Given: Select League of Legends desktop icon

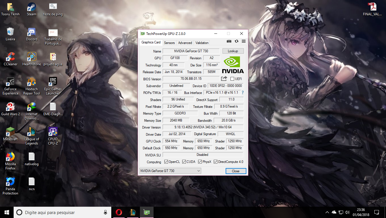Looking at the screenshot, I should click(x=32, y=136).
